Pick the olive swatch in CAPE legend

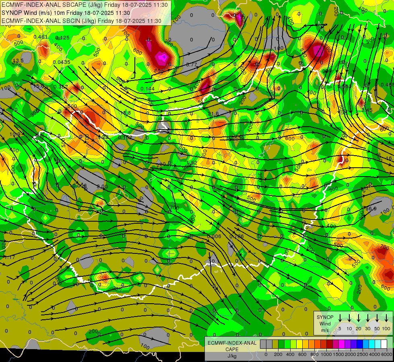tap(275, 344)
